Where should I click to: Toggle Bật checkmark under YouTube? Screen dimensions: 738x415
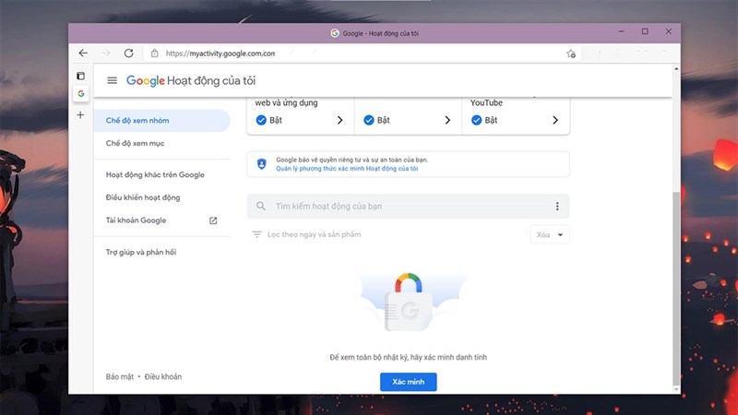tap(476, 120)
